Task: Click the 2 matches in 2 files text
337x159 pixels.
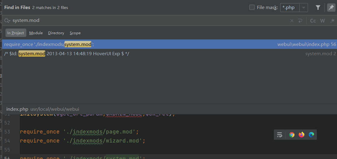Action: pos(50,8)
